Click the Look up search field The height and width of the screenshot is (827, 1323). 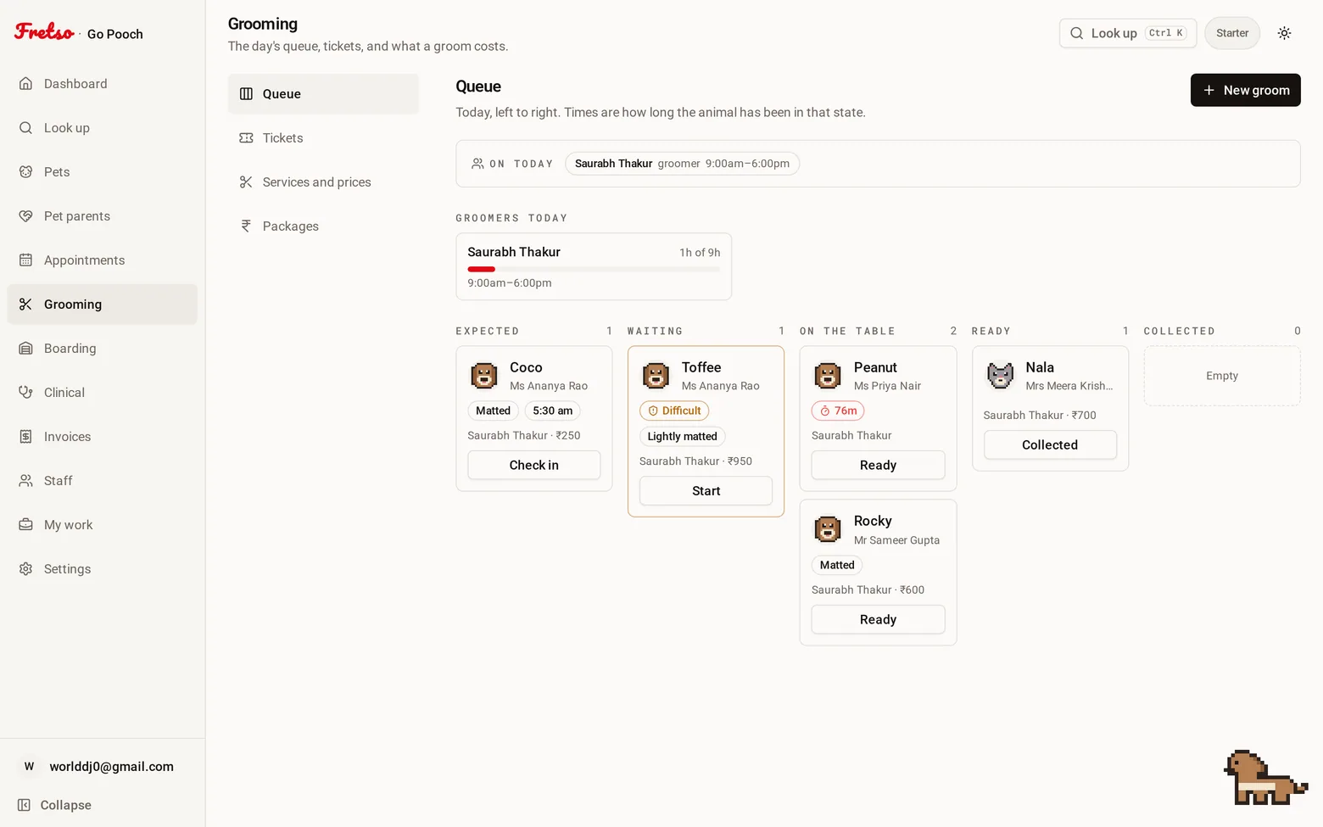tap(1128, 33)
